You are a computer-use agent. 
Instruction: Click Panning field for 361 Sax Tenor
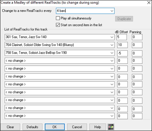coord(137,37)
